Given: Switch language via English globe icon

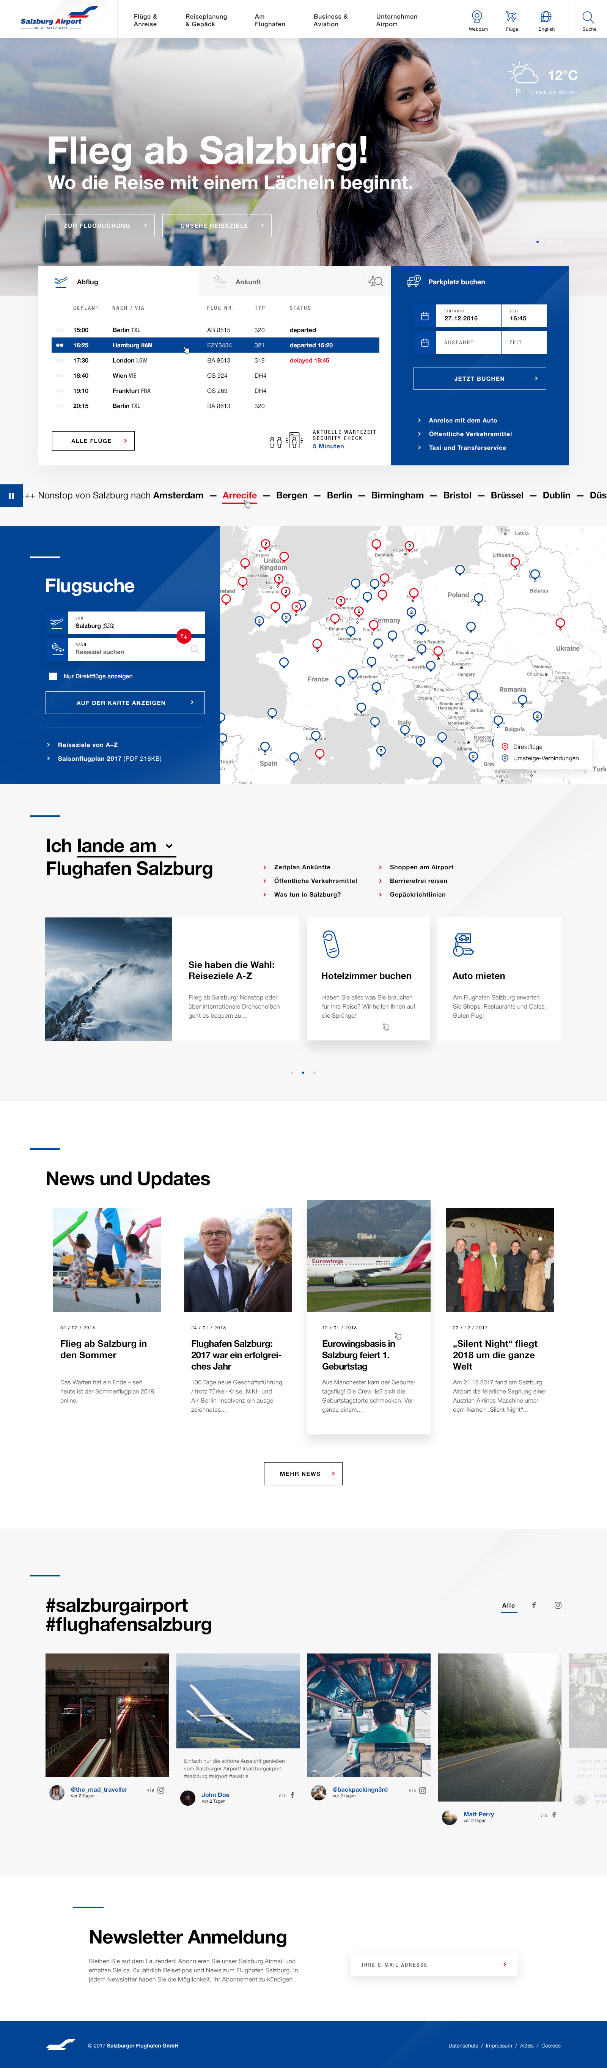Looking at the screenshot, I should pyautogui.click(x=546, y=19).
